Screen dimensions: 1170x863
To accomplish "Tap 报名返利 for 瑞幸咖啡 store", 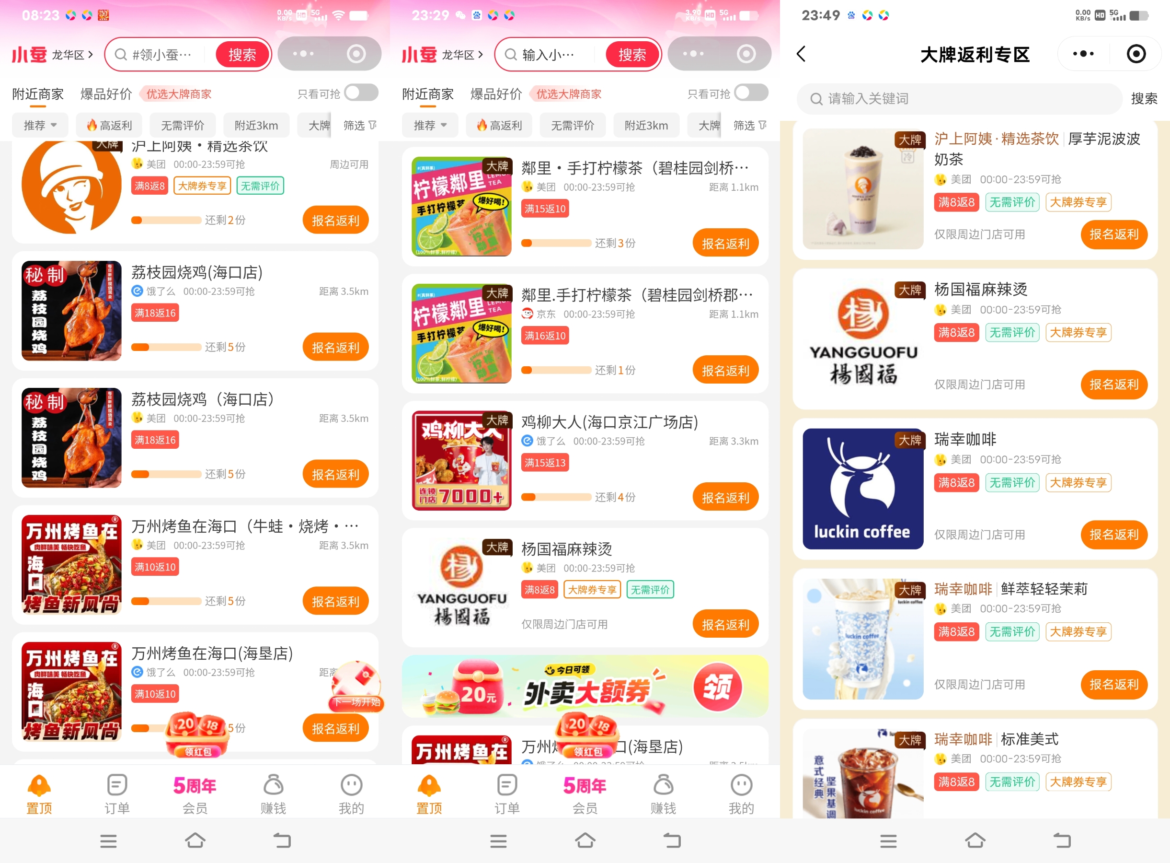I will [x=1113, y=535].
